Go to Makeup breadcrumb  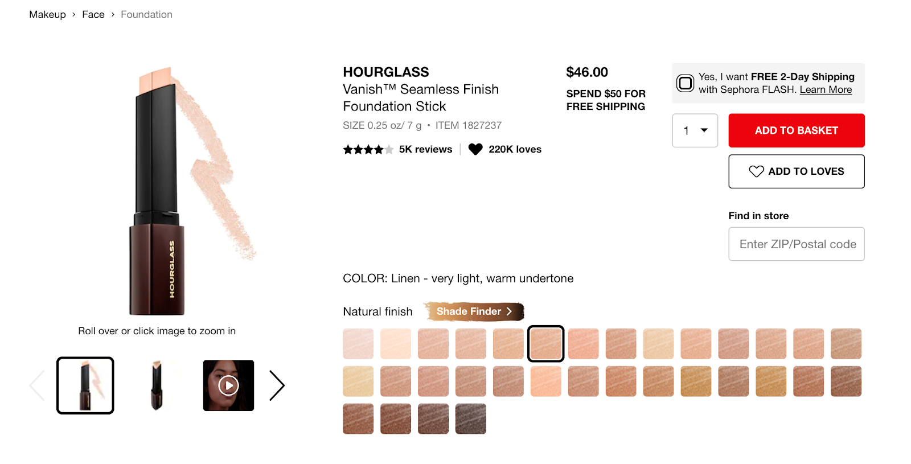(47, 14)
